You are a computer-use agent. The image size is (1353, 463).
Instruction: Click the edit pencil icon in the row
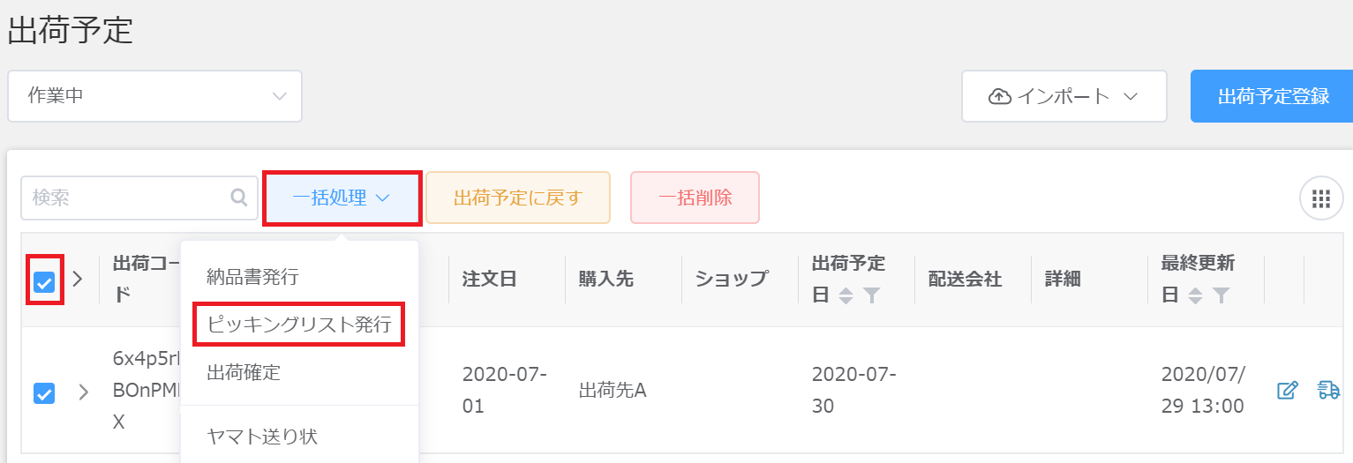click(x=1288, y=389)
